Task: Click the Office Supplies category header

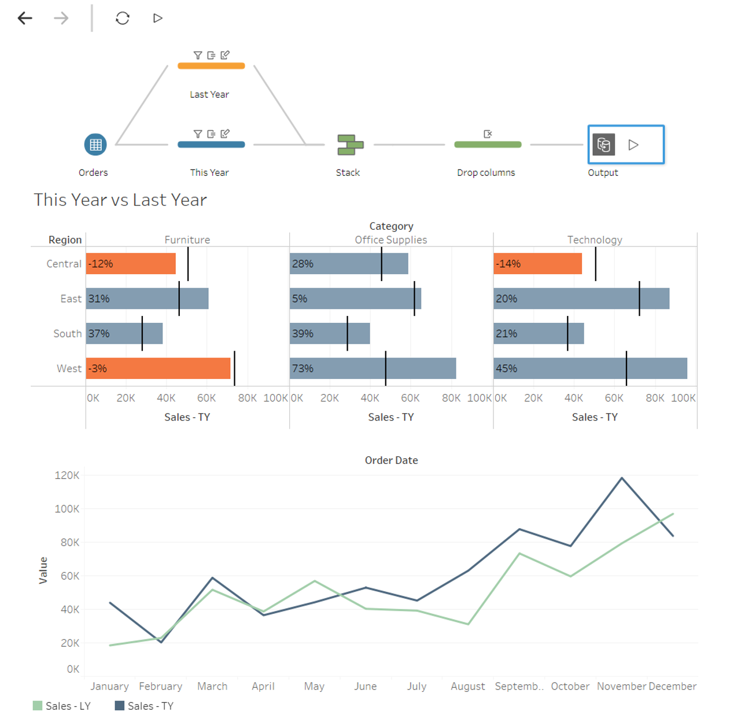Action: tap(391, 240)
